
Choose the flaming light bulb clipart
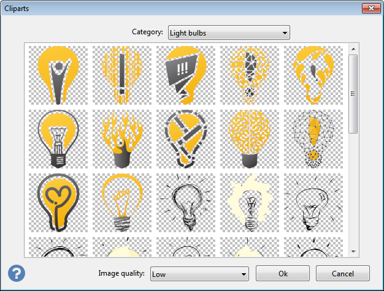point(122,139)
